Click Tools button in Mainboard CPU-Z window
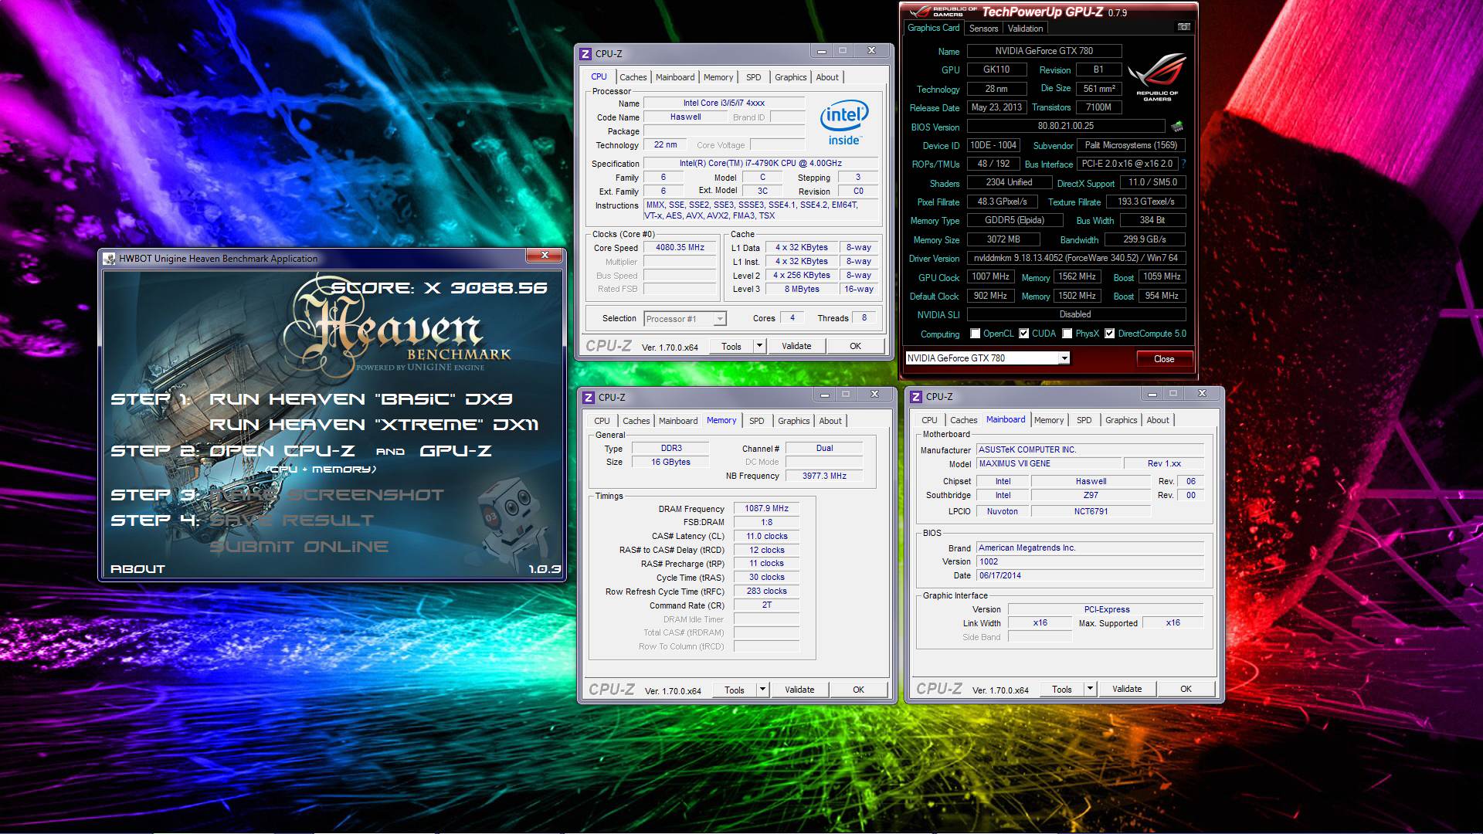1483x834 pixels. click(1062, 689)
